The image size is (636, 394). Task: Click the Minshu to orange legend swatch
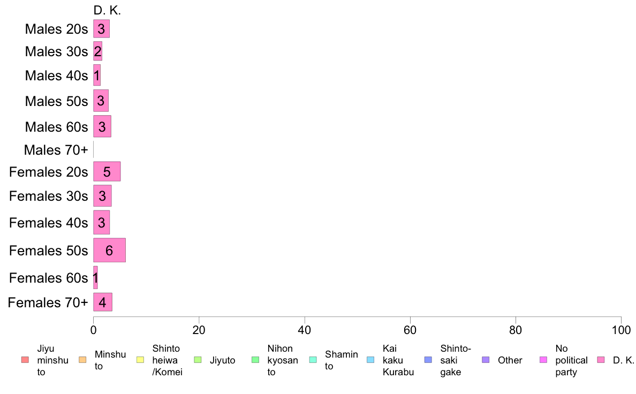(83, 360)
